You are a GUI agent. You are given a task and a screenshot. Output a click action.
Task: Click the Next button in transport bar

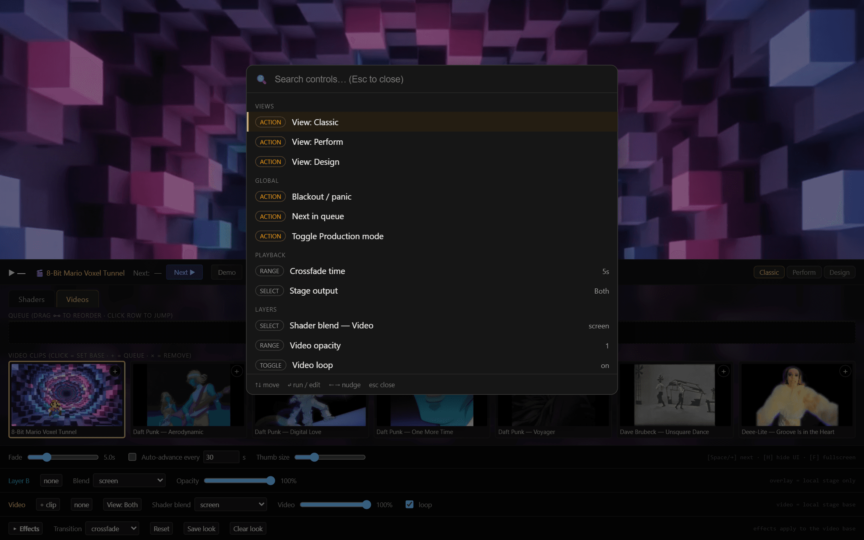point(184,272)
